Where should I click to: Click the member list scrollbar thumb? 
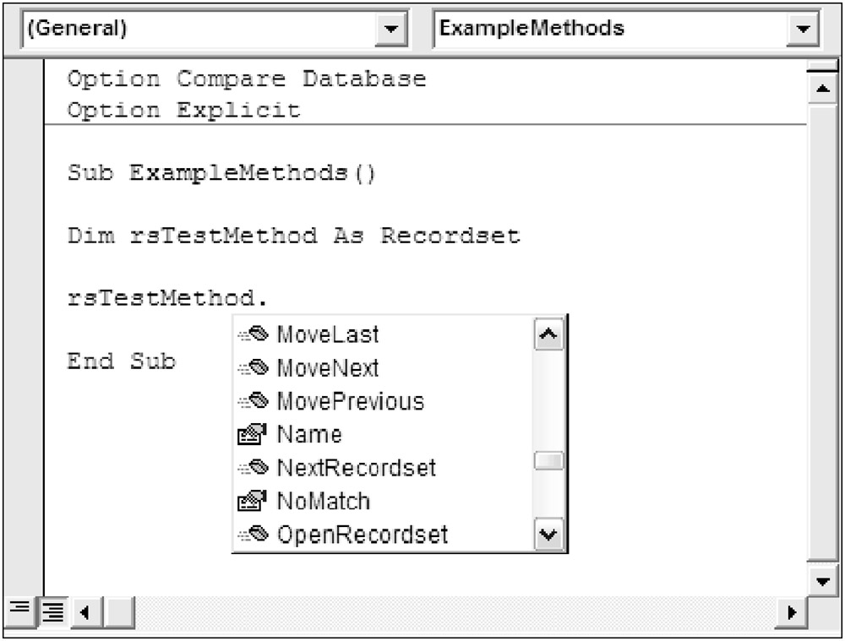(549, 461)
